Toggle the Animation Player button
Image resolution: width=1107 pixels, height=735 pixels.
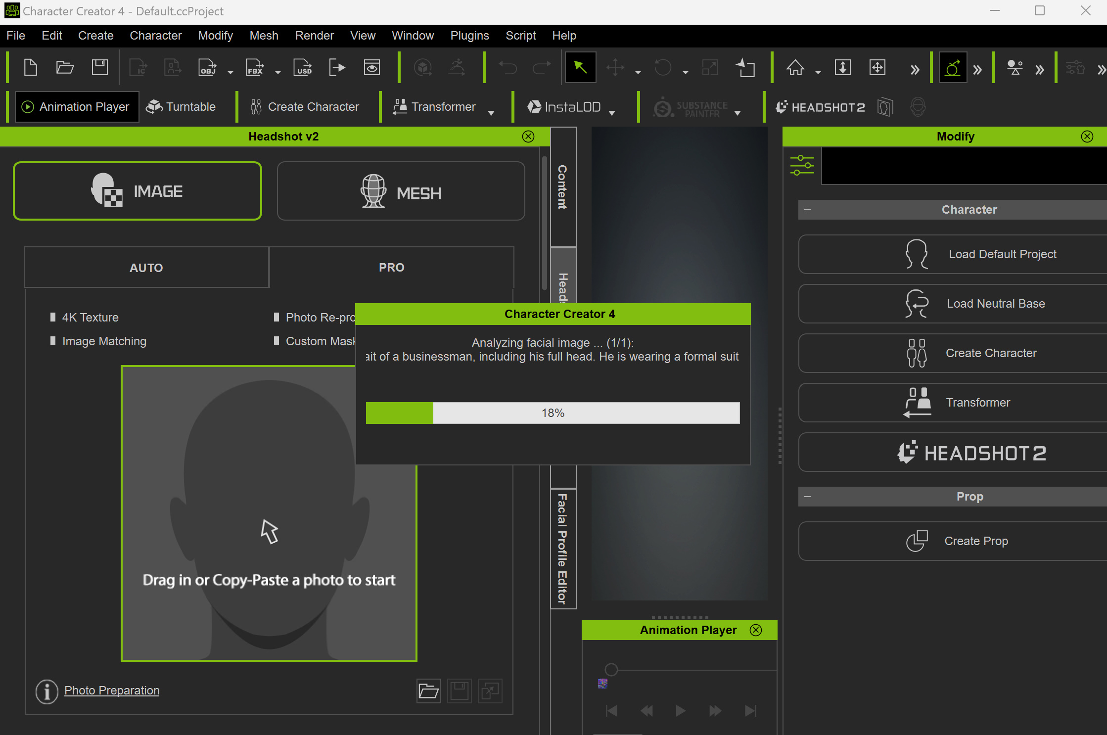[x=77, y=107]
